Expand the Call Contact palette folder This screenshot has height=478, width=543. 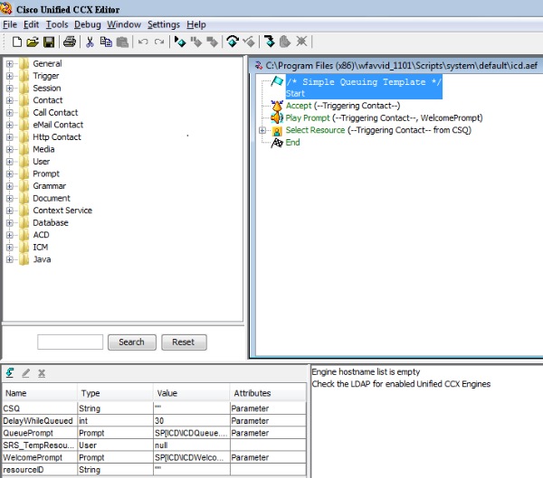[9, 113]
